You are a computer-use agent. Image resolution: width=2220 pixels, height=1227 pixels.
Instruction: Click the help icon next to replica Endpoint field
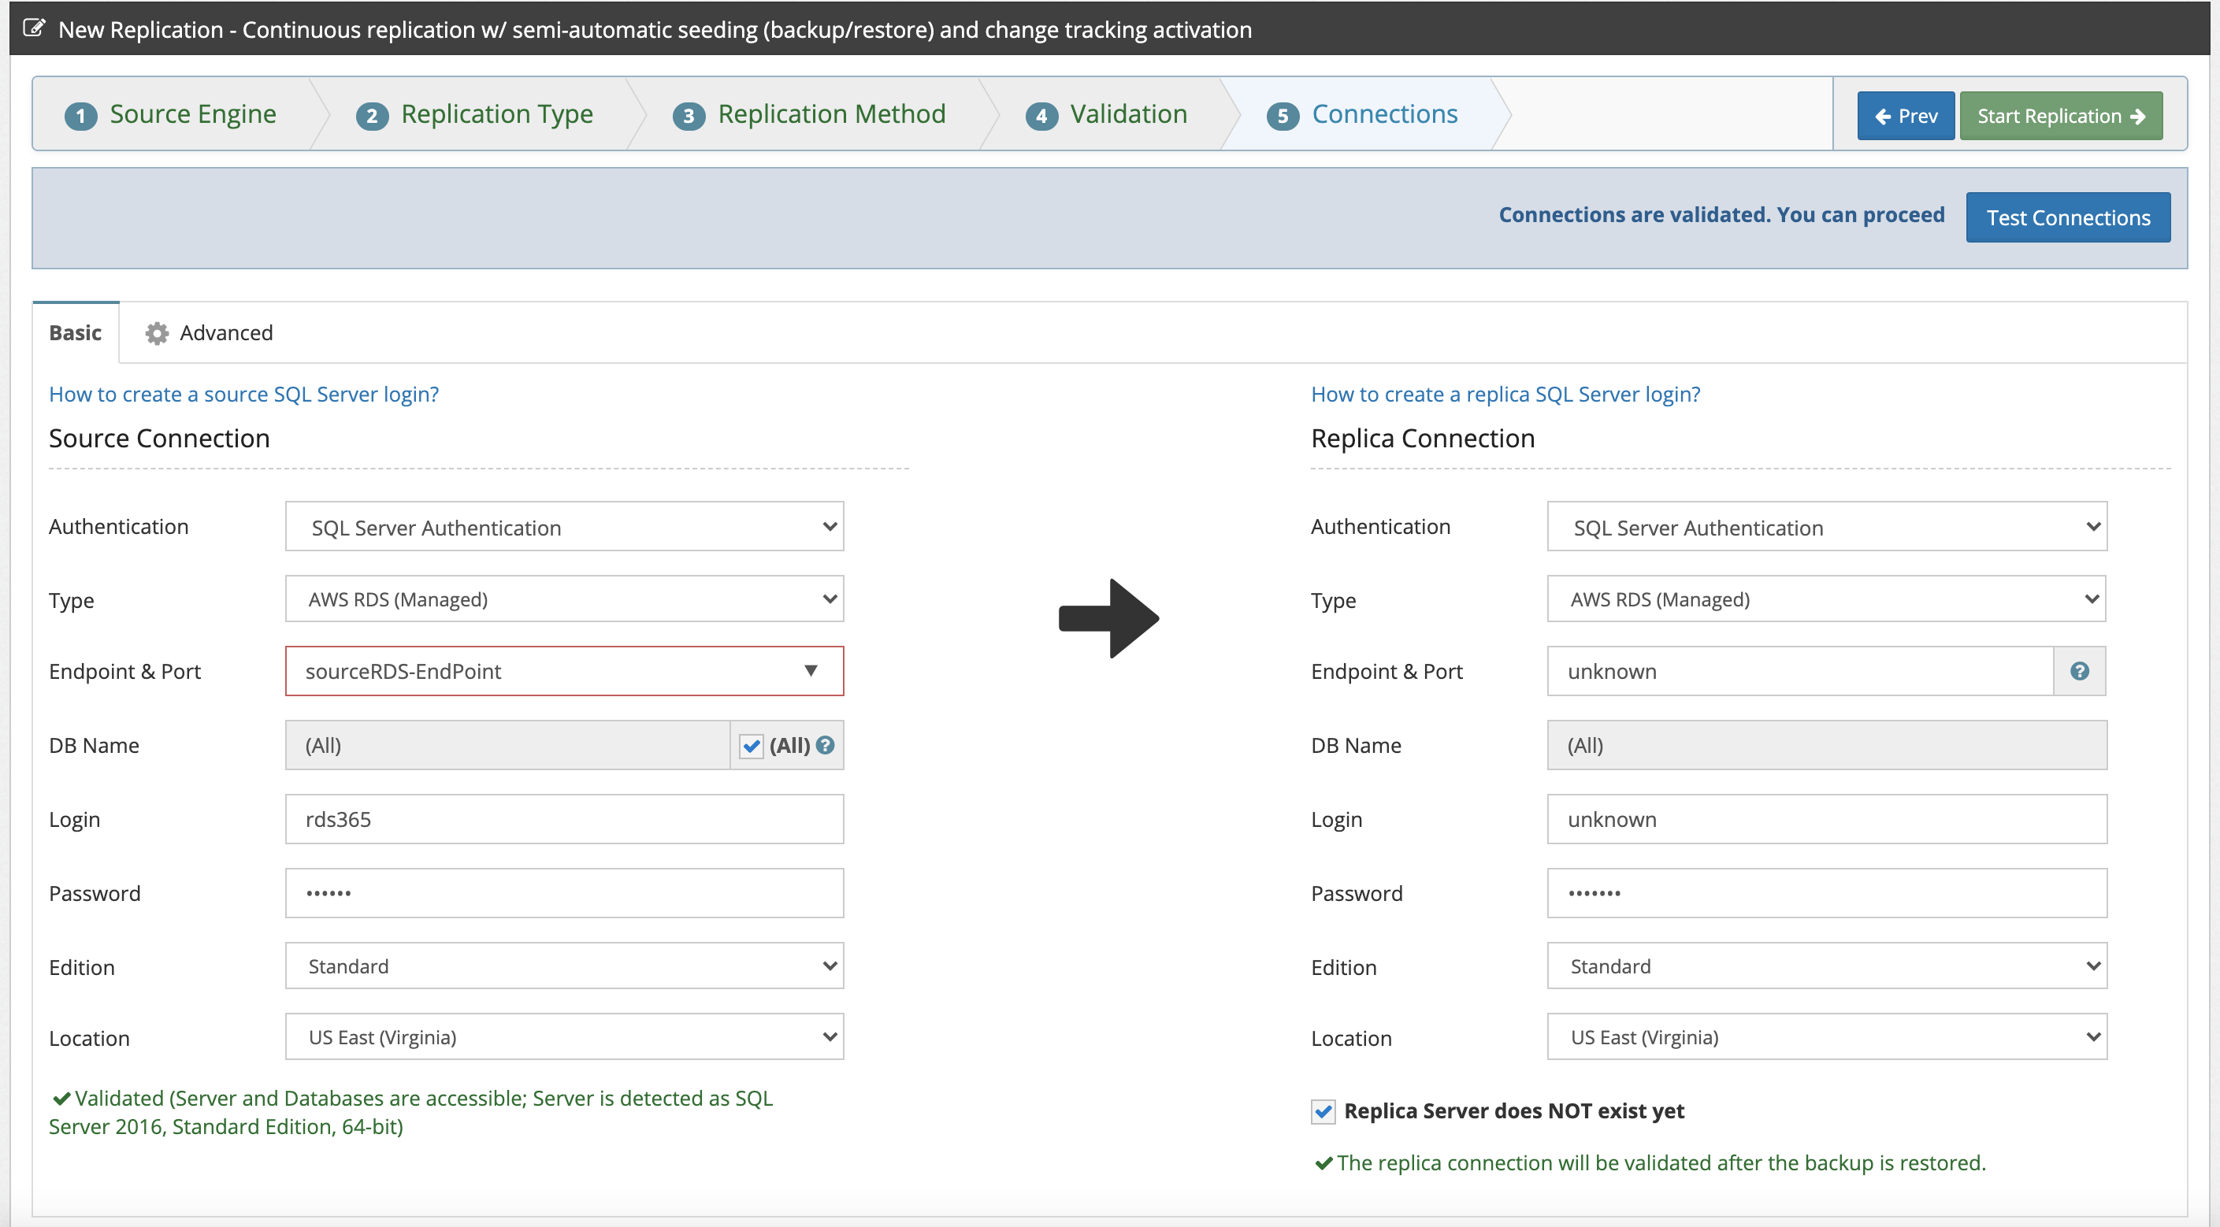2080,670
